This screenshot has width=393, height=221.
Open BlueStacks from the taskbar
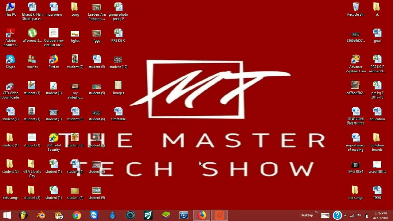tap(166, 215)
